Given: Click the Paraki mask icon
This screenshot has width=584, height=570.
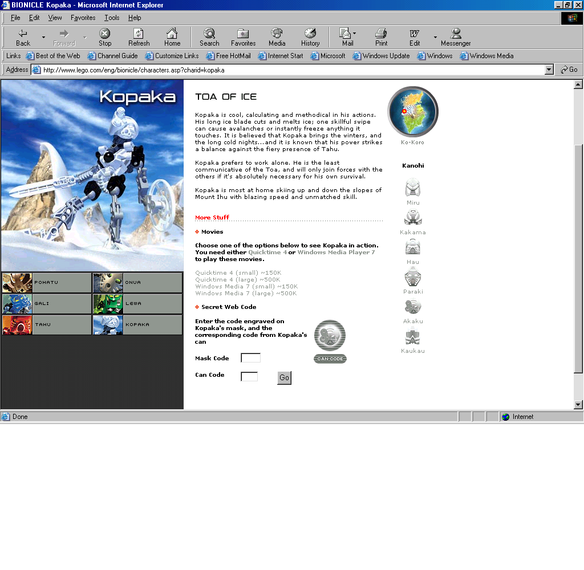Looking at the screenshot, I should point(413,276).
